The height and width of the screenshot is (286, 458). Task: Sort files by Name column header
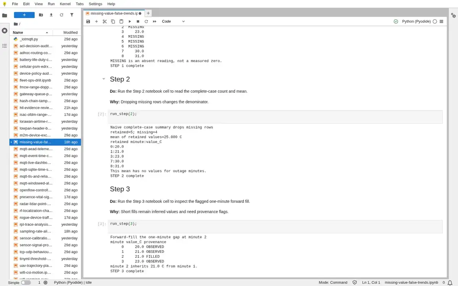coord(31,32)
